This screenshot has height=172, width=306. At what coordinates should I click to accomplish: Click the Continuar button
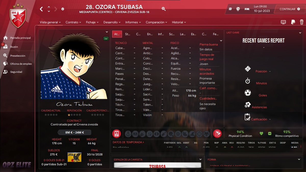pyautogui.click(x=290, y=9)
